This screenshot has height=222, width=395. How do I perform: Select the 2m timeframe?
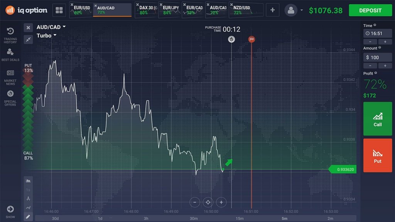330,219
